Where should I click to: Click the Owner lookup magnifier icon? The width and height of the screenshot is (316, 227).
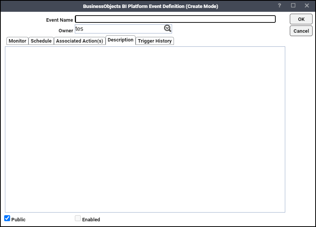click(167, 29)
